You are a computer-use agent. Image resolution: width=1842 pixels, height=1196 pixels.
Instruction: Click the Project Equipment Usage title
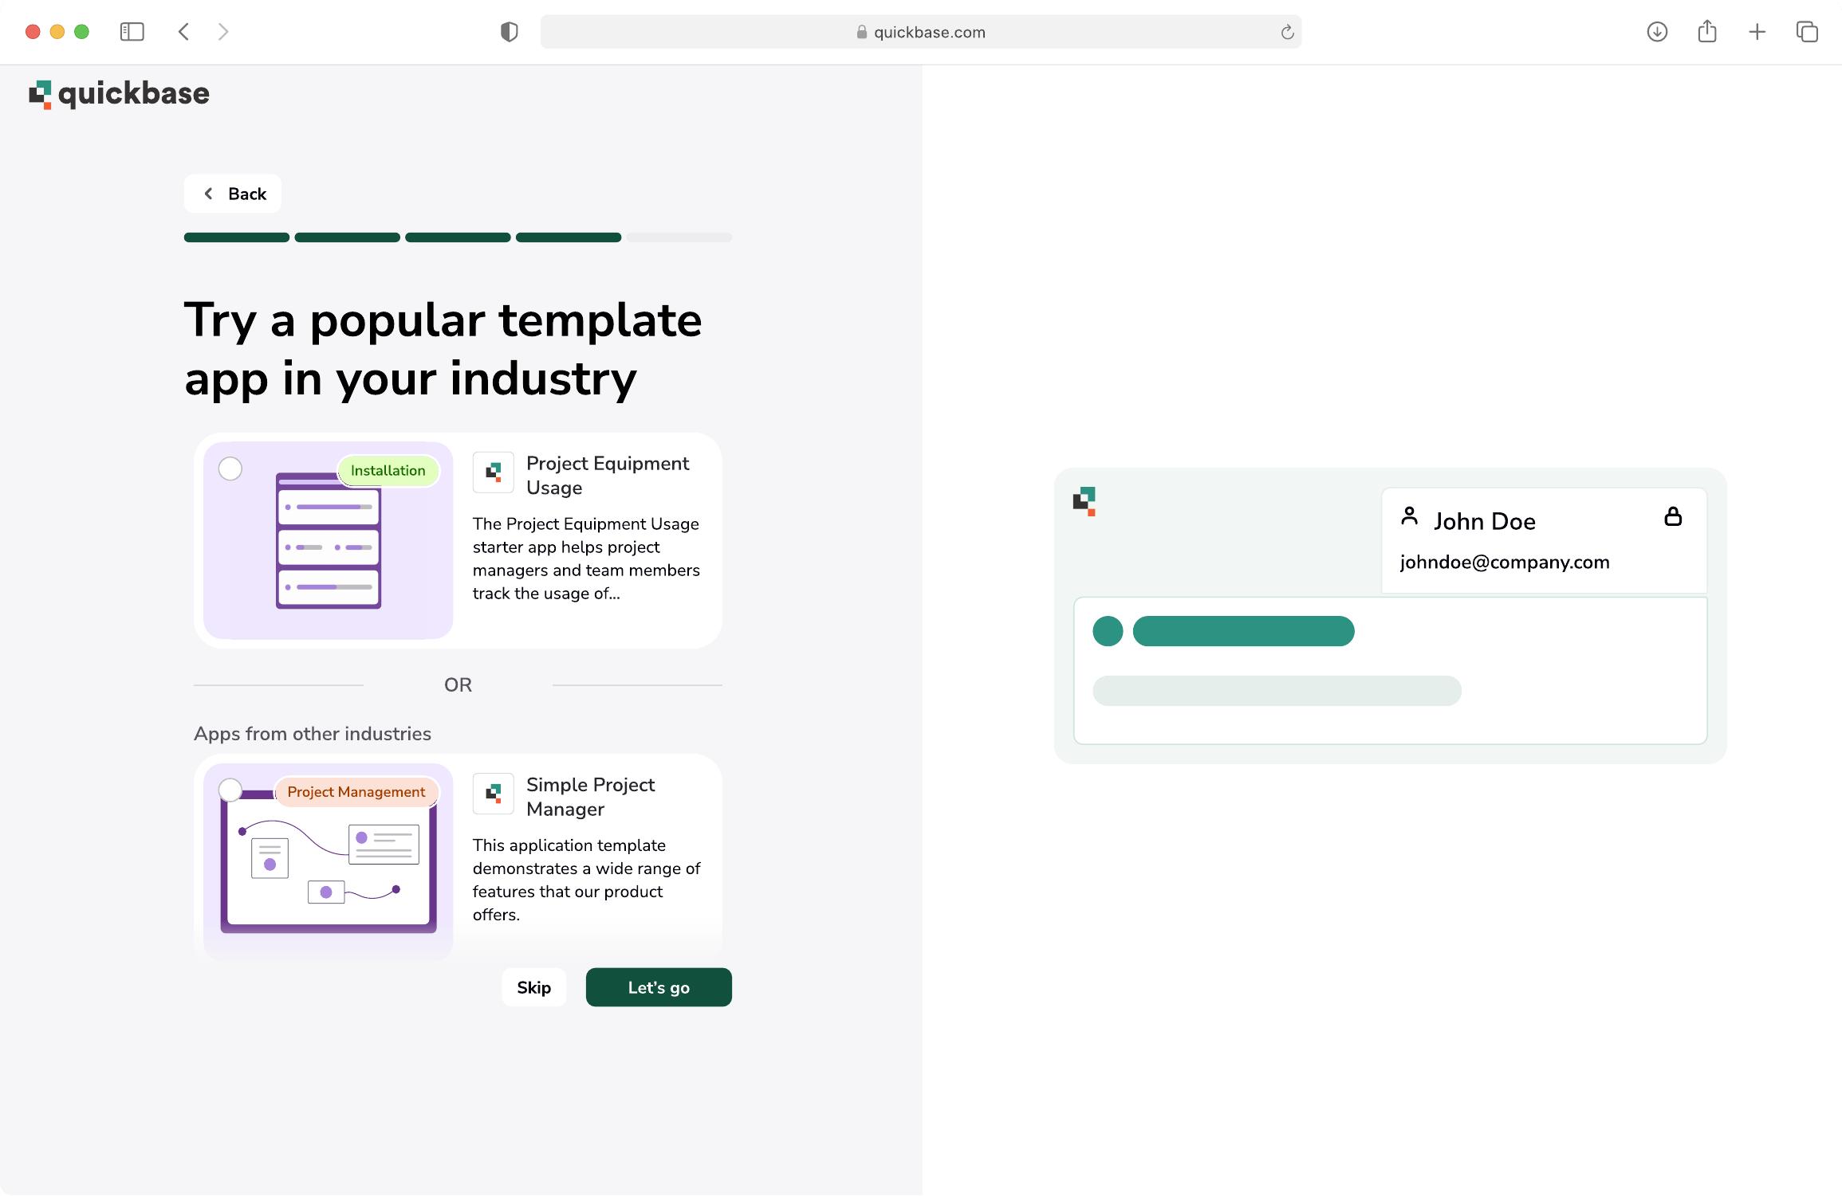pos(608,476)
